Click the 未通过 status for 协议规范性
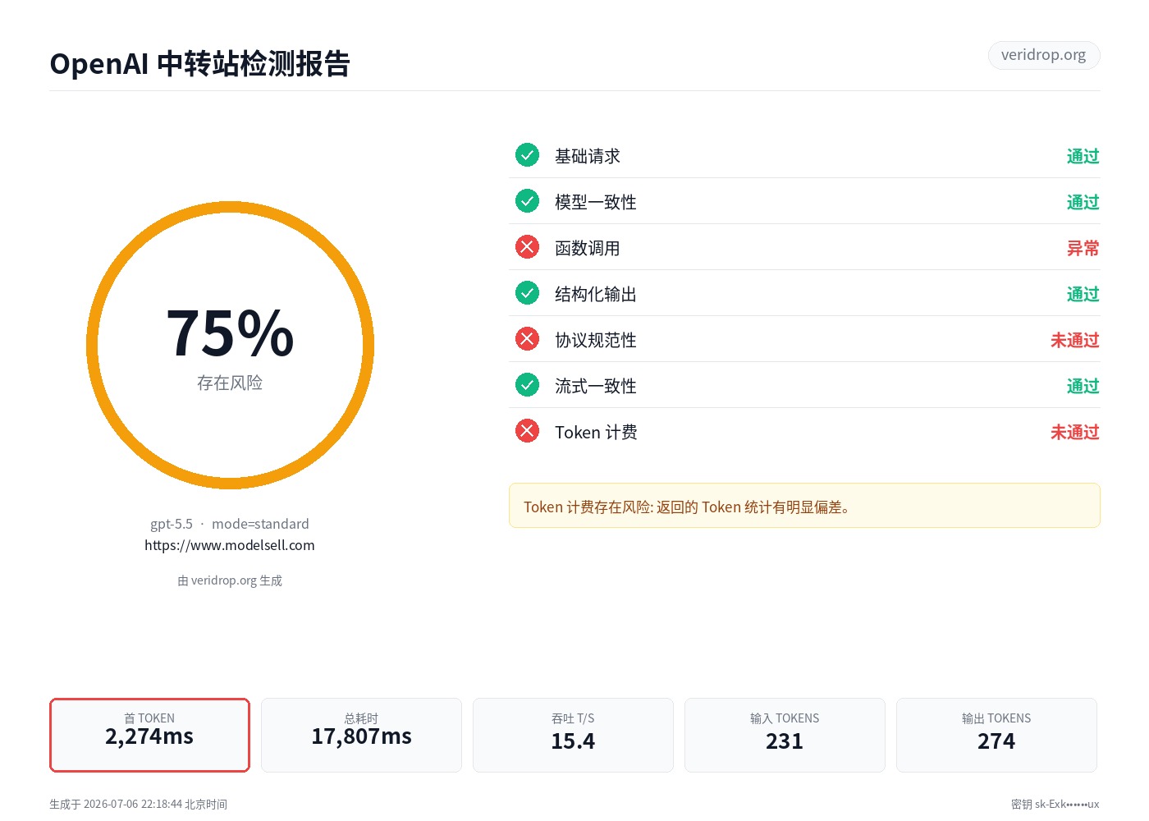Image resolution: width=1149 pixels, height=821 pixels. click(x=1074, y=340)
